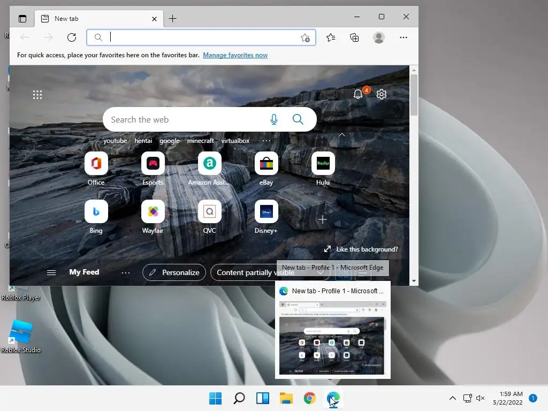Click the address bar input field
The width and height of the screenshot is (548, 411).
pos(201,37)
